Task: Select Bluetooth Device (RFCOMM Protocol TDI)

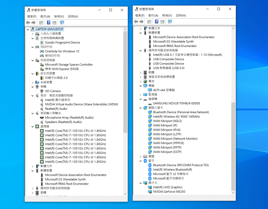Action: (181, 165)
